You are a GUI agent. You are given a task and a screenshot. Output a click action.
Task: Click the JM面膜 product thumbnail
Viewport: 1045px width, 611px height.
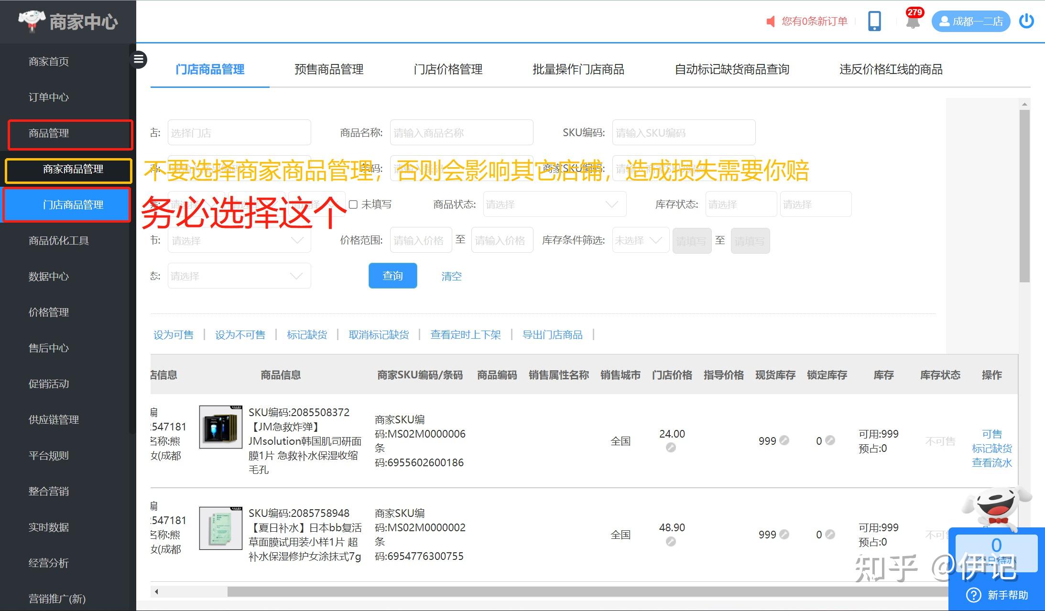220,428
